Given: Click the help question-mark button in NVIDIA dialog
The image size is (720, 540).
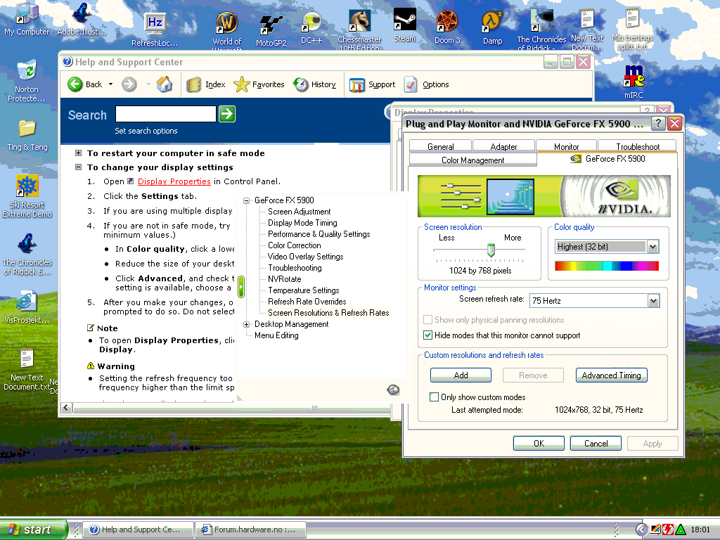Looking at the screenshot, I should tap(658, 123).
